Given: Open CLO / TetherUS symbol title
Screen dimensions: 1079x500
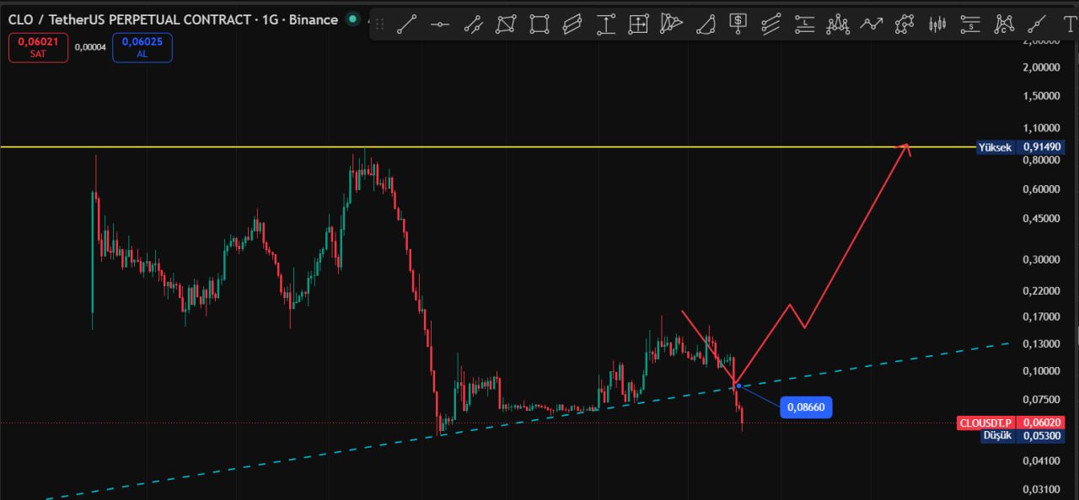Looking at the screenshot, I should (x=173, y=19).
